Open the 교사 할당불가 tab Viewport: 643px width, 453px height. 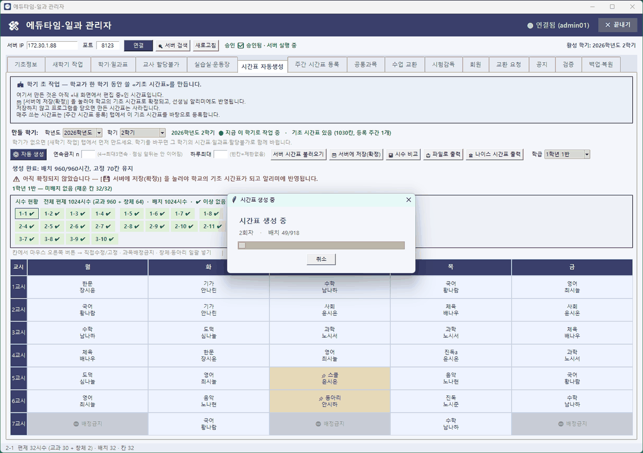(161, 64)
